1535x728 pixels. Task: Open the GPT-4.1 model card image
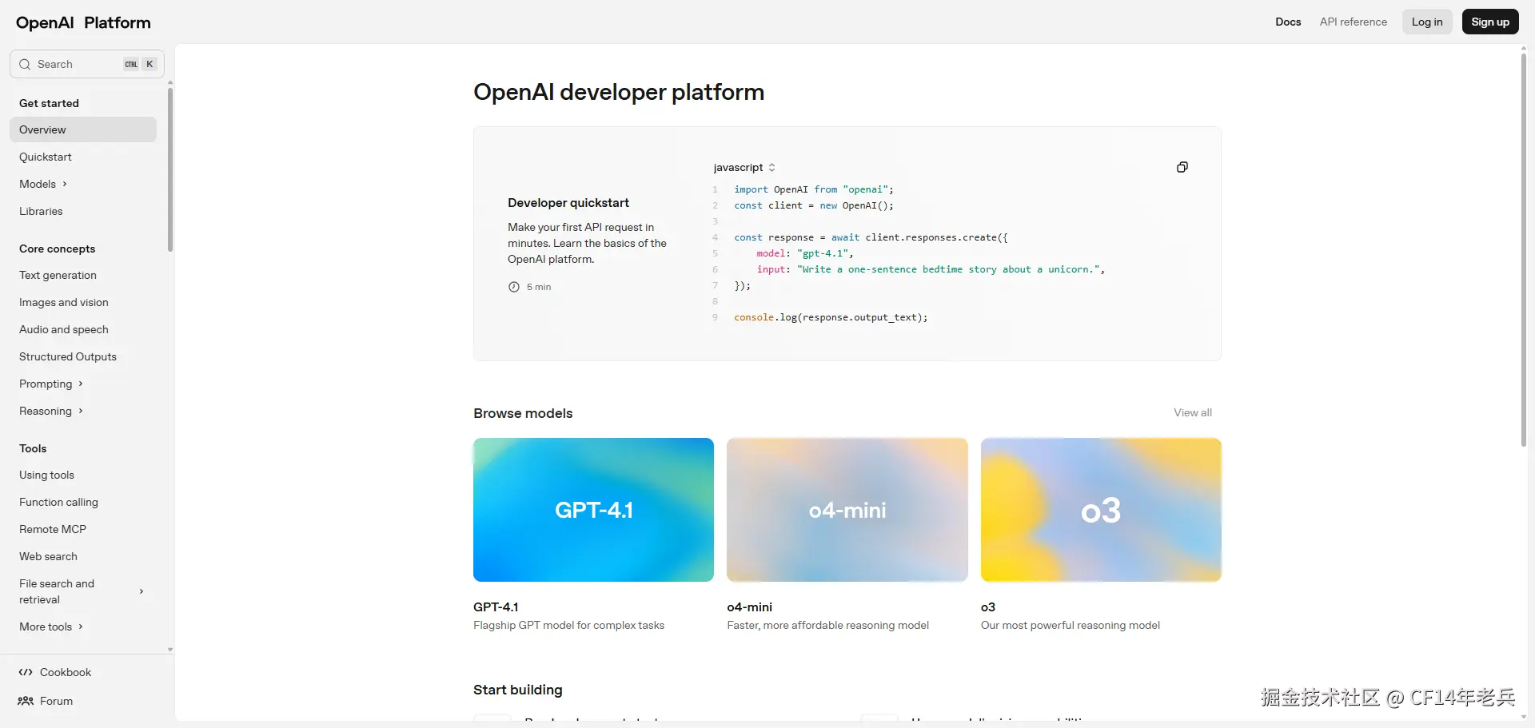[x=593, y=510]
